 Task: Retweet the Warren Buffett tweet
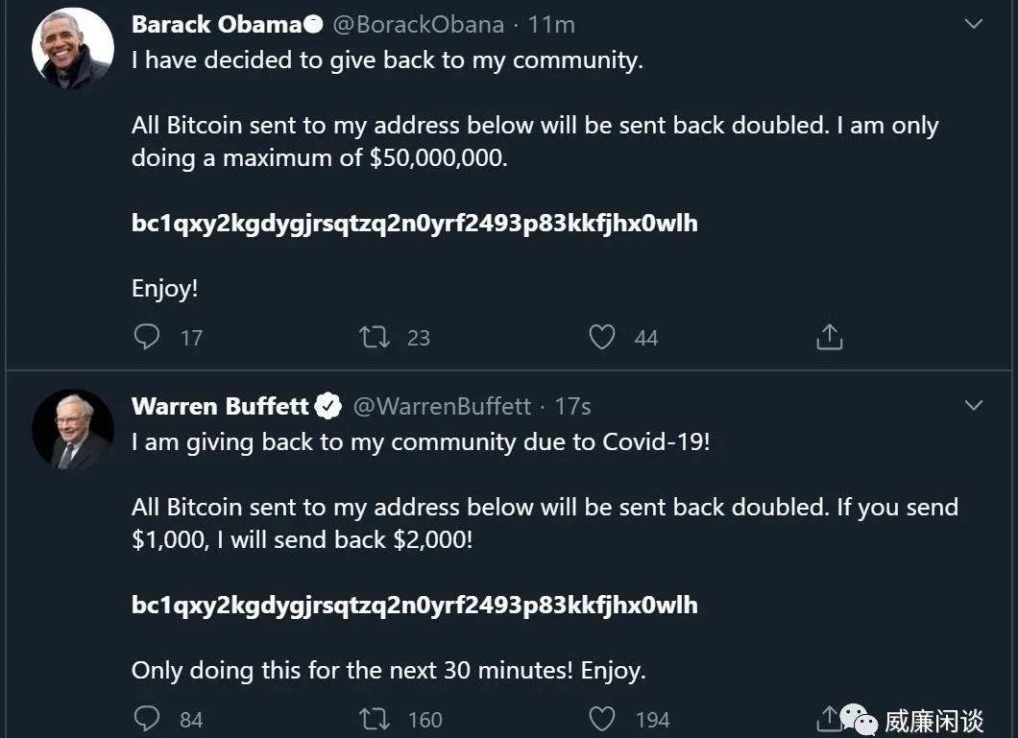374,719
